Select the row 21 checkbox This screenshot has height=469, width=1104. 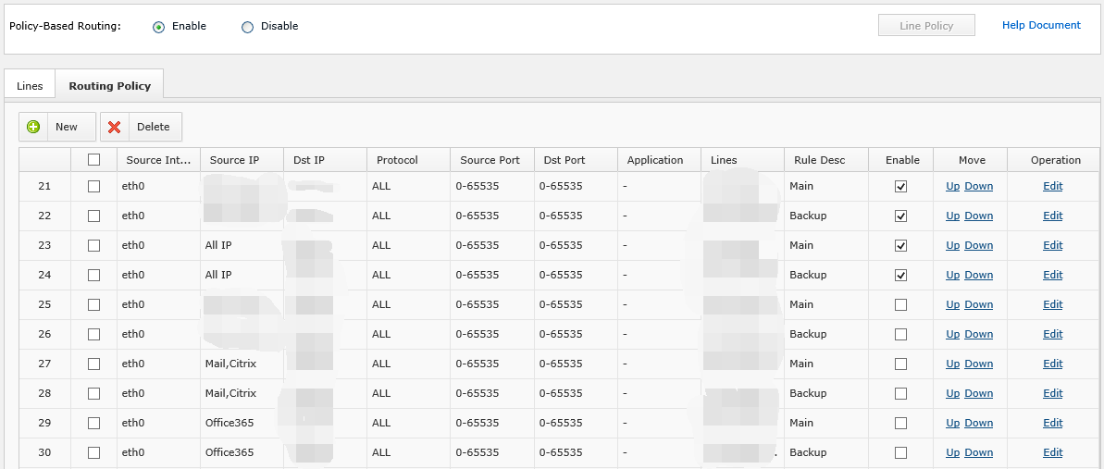(x=93, y=186)
